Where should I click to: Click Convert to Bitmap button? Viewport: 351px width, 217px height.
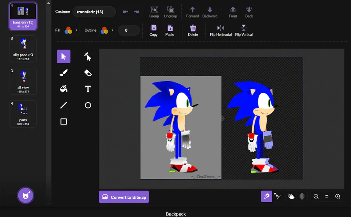(124, 197)
